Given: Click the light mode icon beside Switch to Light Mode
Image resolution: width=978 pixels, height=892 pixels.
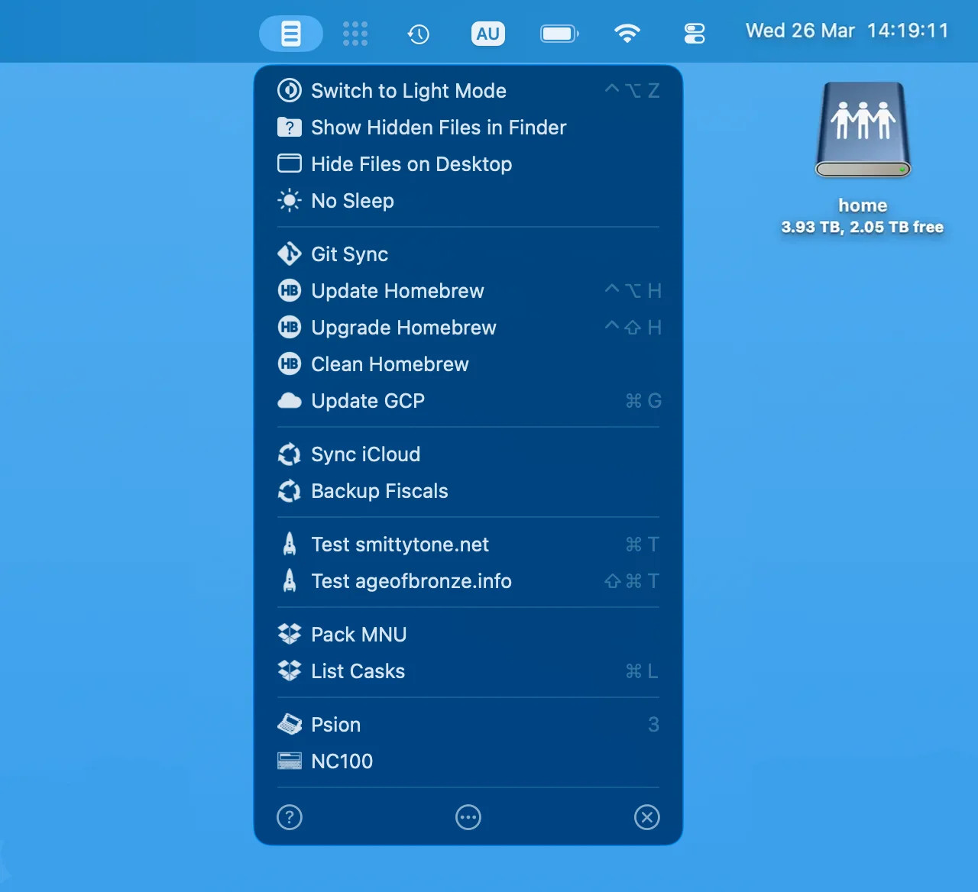Looking at the screenshot, I should [x=290, y=91].
